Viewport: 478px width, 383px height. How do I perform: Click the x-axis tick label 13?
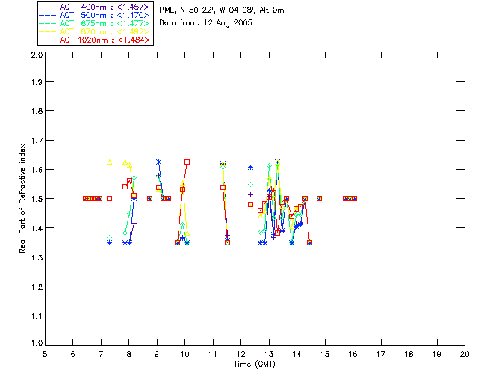click(269, 354)
